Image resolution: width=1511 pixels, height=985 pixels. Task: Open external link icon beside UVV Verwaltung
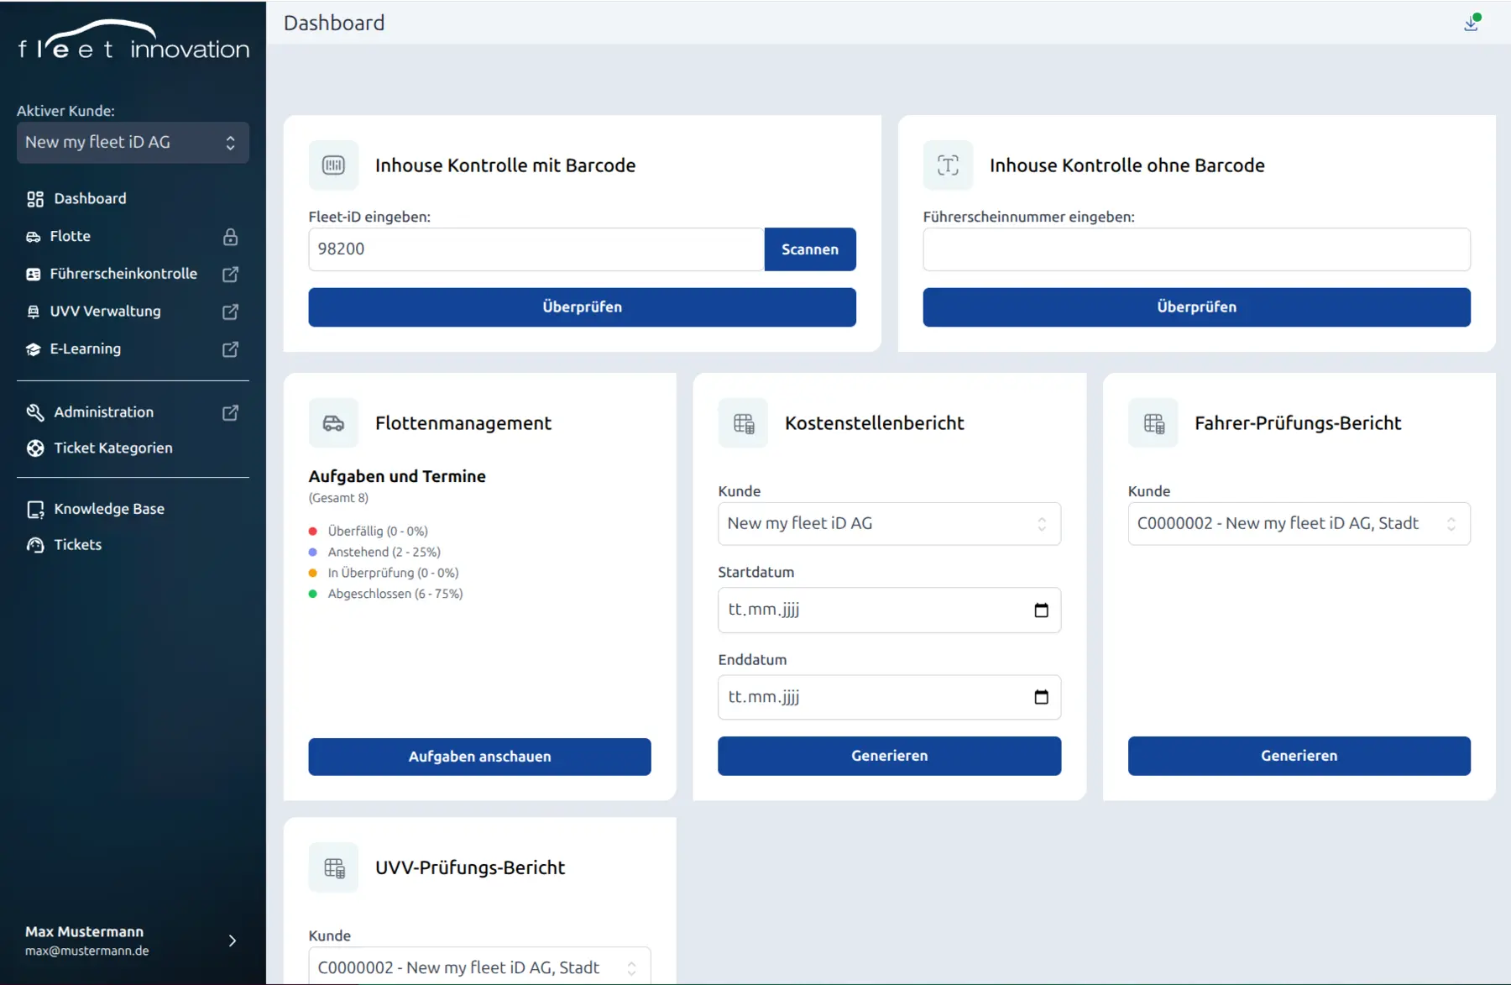point(230,312)
